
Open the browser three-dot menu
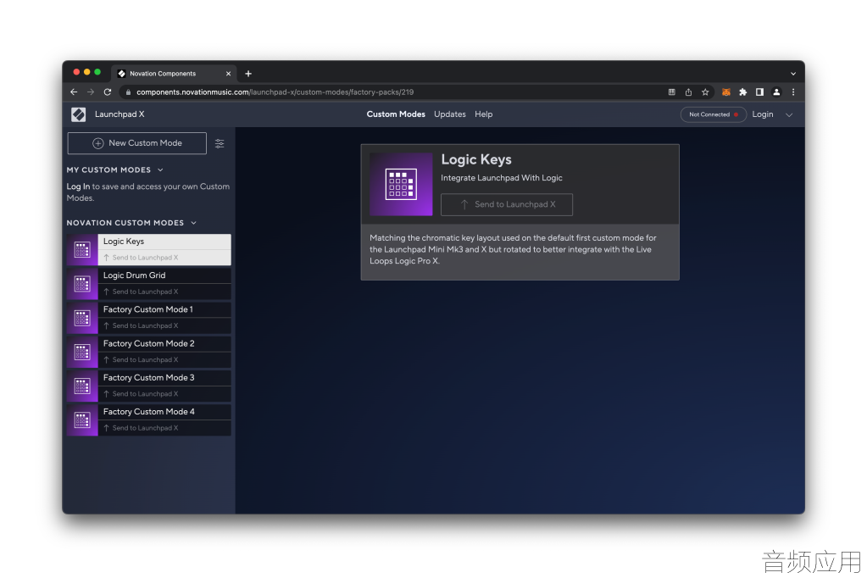click(x=793, y=92)
